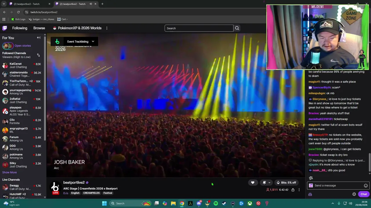This screenshot has height=208, width=371.
Task: Show hidden system tray icons
Action: [332, 203]
